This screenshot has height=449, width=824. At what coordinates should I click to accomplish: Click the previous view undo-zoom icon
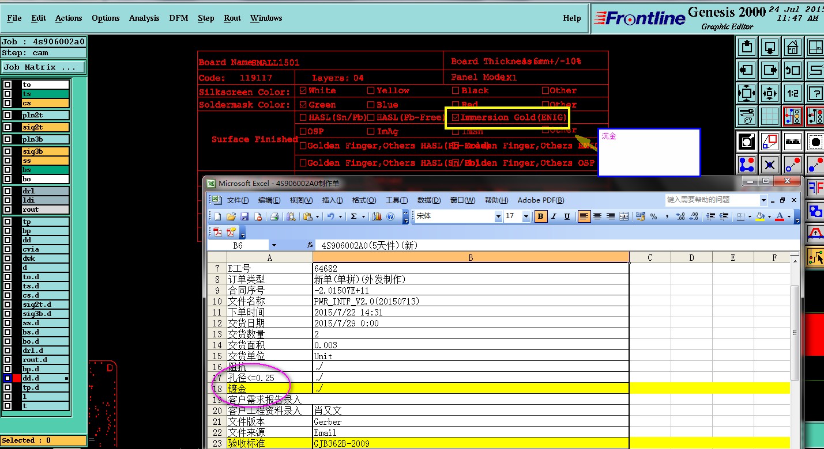(x=793, y=70)
